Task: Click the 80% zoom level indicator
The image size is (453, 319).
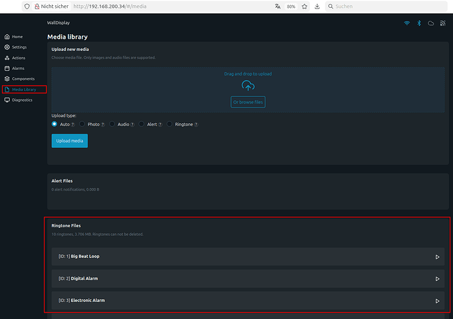Action: [x=291, y=7]
